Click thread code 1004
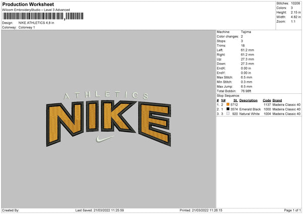 pyautogui.click(x=267, y=114)
